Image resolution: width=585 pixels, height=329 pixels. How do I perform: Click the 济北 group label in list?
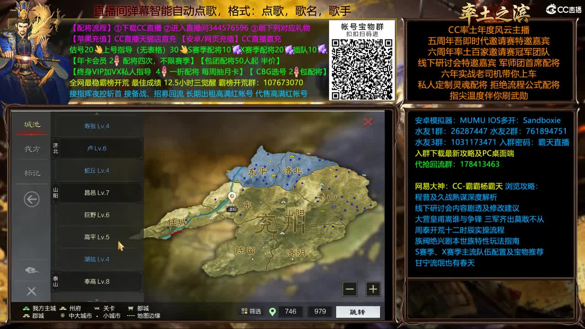pyautogui.click(x=55, y=149)
